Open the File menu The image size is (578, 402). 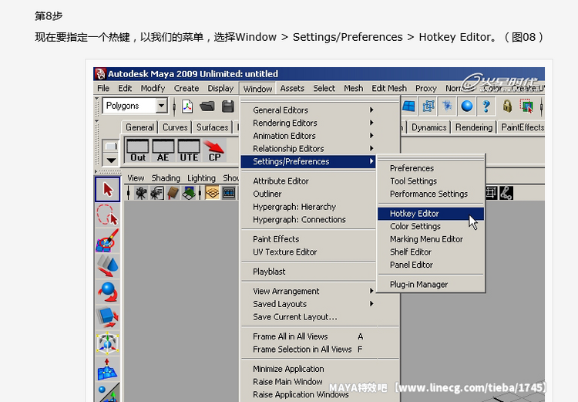tap(103, 89)
